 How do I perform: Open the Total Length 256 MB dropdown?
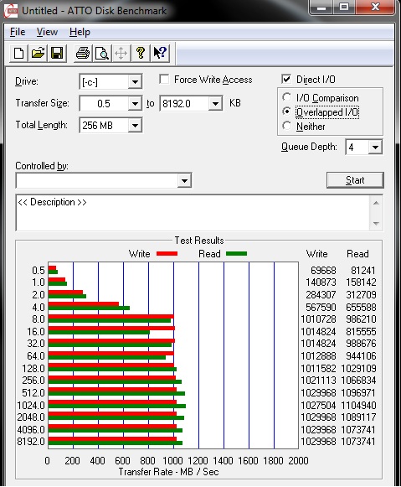click(135, 125)
